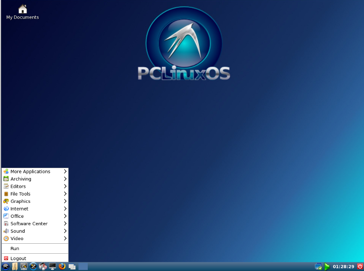
Task: Open the PC start menu button
Action: [x=5, y=266]
